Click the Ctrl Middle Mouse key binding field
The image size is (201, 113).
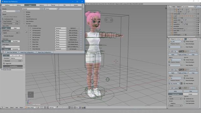pyautogui.click(x=73, y=44)
